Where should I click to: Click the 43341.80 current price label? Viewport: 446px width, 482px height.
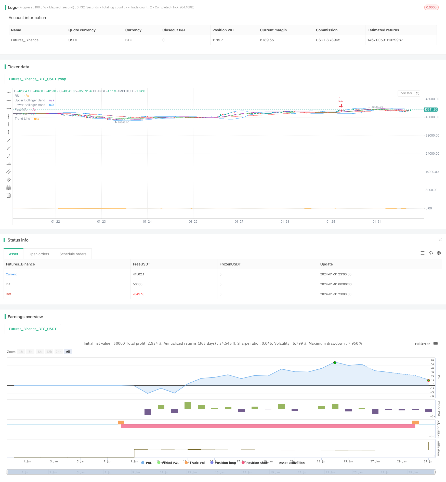[430, 110]
